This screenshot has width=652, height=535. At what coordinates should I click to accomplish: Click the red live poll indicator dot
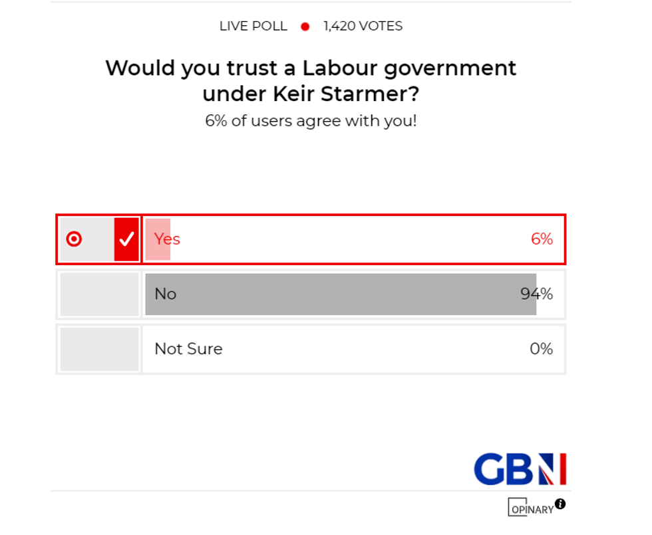tap(305, 27)
